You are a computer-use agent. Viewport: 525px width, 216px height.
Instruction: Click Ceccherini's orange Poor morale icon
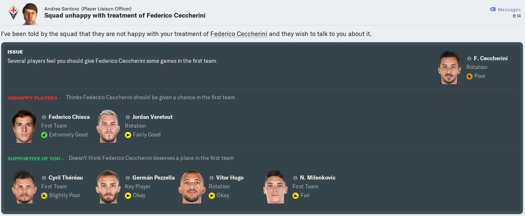click(x=469, y=76)
